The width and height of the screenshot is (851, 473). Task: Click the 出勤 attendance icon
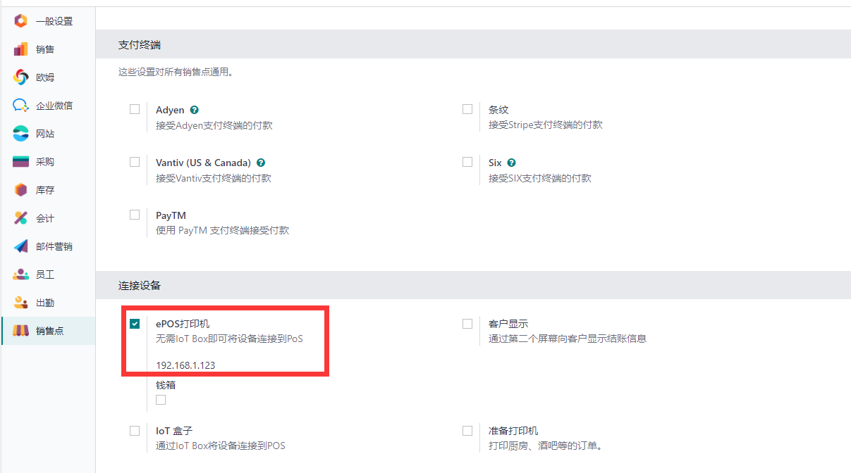[x=20, y=303]
